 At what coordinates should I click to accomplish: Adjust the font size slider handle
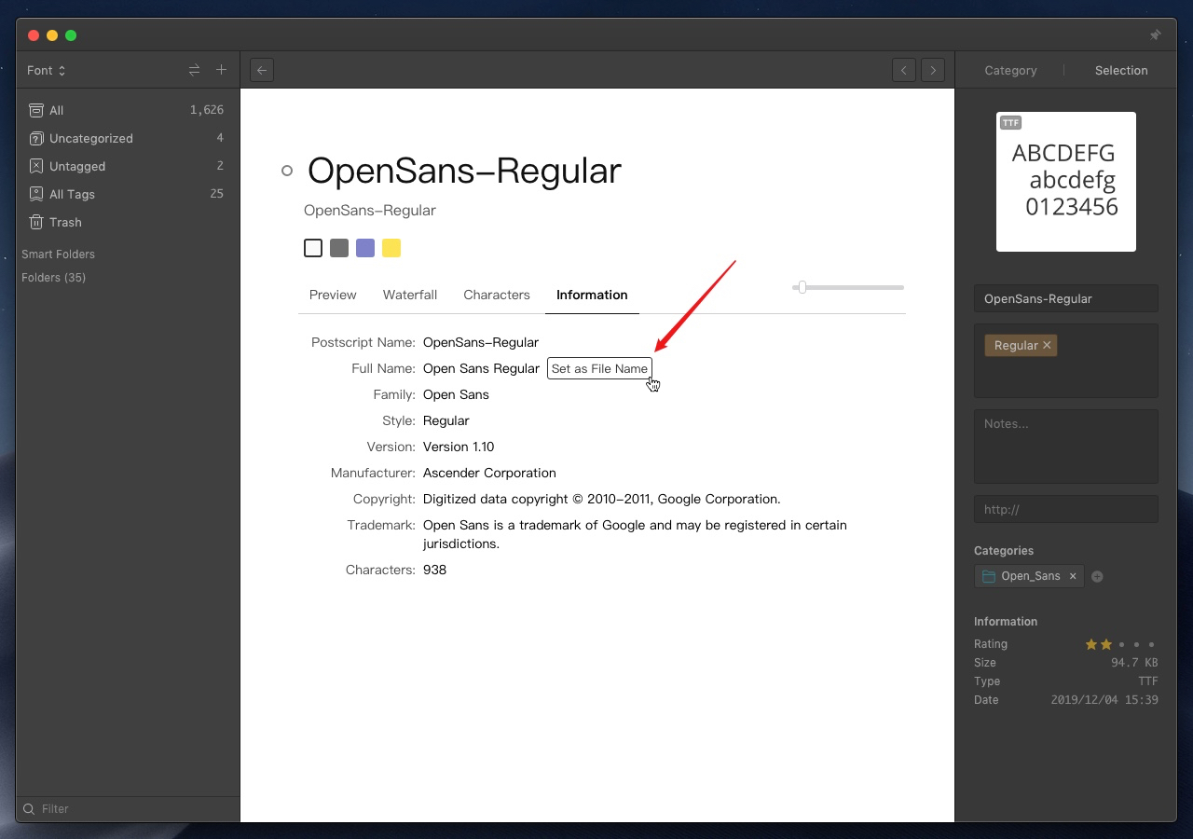click(802, 287)
